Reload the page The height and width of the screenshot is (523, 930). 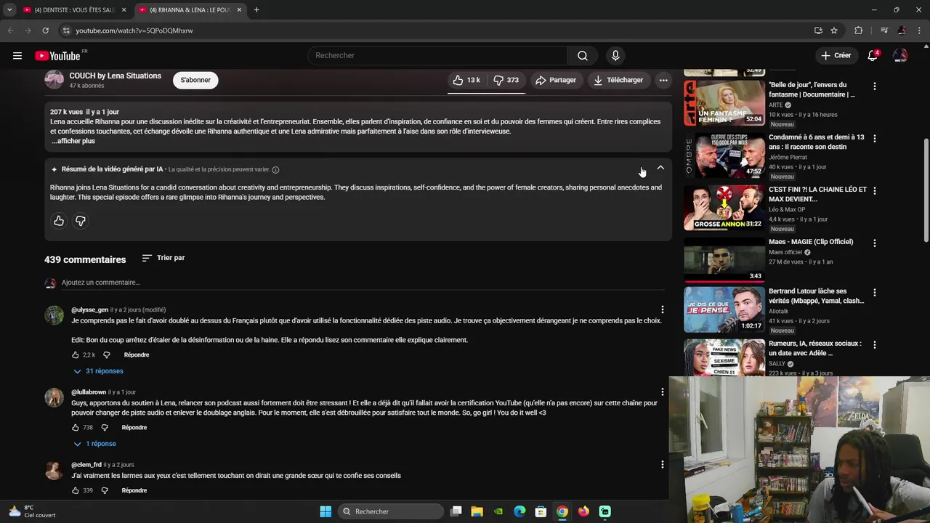pos(45,31)
